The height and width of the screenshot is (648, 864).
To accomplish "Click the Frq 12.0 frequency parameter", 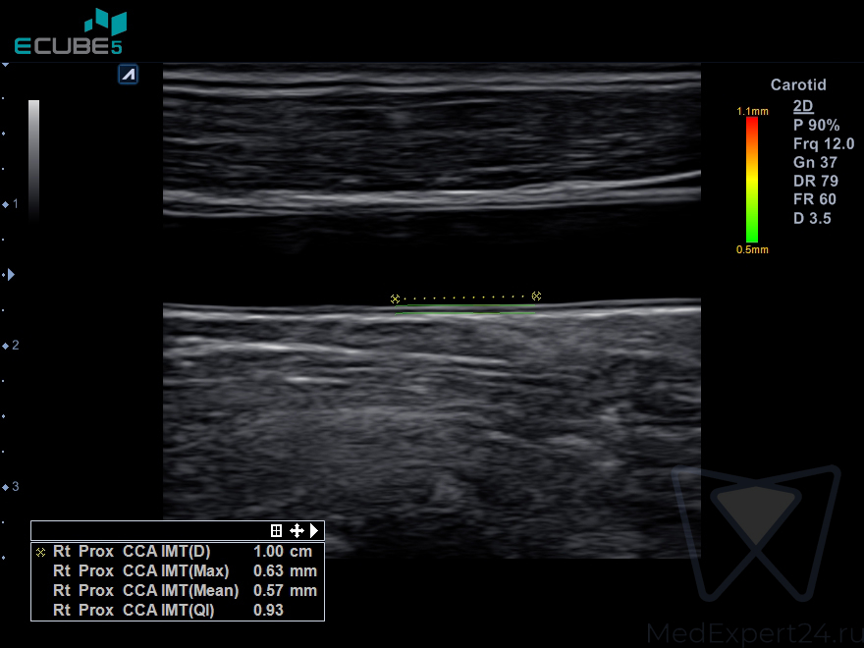I will [823, 143].
